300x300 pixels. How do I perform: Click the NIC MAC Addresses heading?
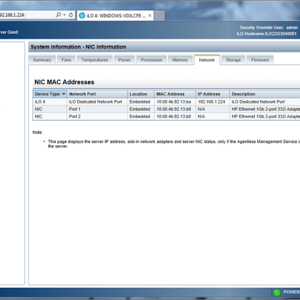click(64, 82)
